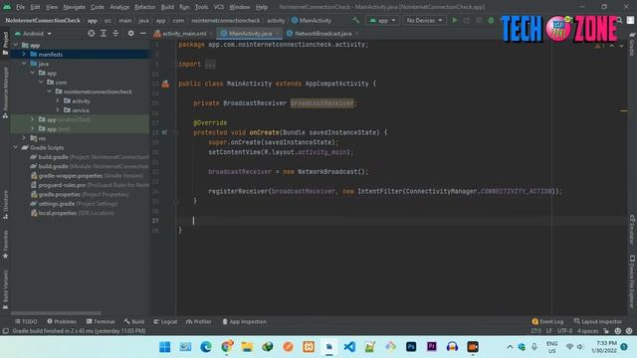Open the Refactor menu
Image resolution: width=637 pixels, height=358 pixels.
coord(144,7)
